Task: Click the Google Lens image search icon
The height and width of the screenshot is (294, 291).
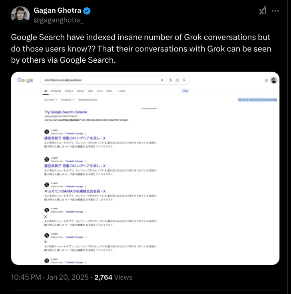Action: tap(177, 80)
